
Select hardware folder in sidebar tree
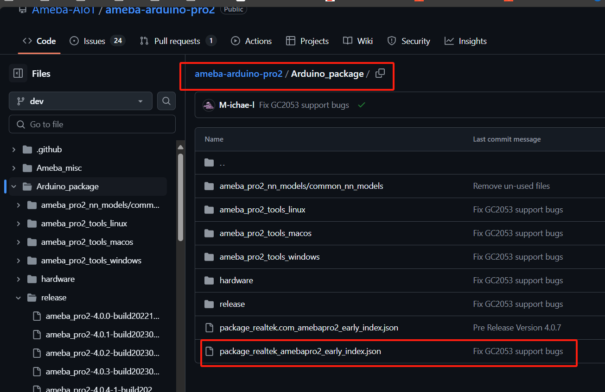[58, 279]
